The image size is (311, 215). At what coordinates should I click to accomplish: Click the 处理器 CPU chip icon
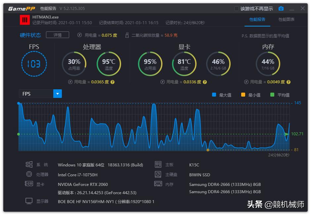coord(30,174)
